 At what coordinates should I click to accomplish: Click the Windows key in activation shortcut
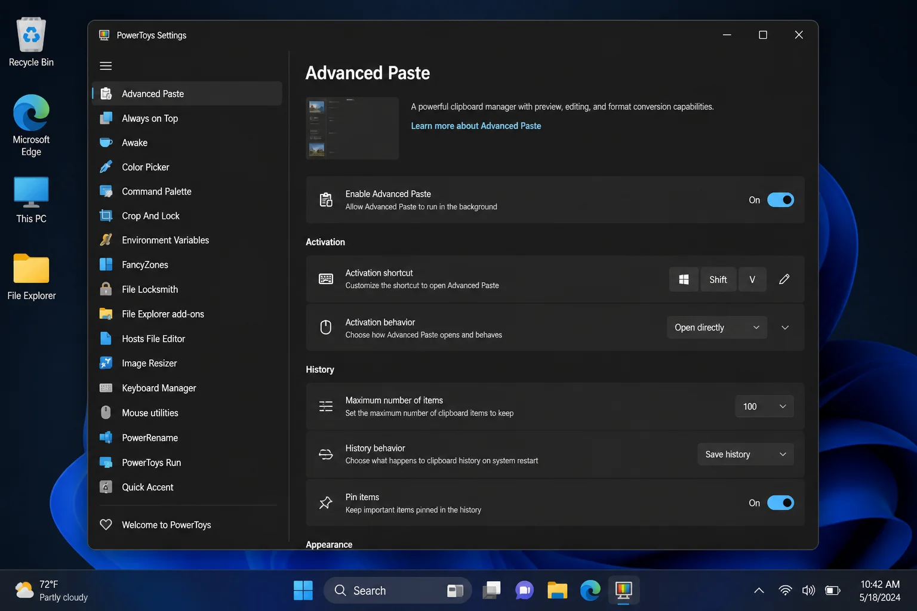pyautogui.click(x=684, y=279)
